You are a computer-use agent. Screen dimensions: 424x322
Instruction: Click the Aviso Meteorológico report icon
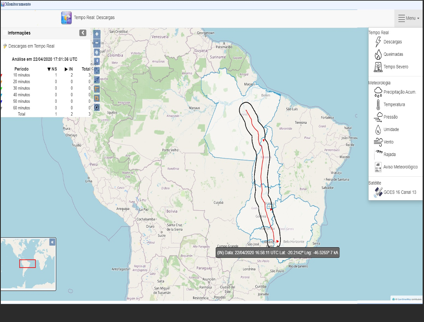point(378,167)
